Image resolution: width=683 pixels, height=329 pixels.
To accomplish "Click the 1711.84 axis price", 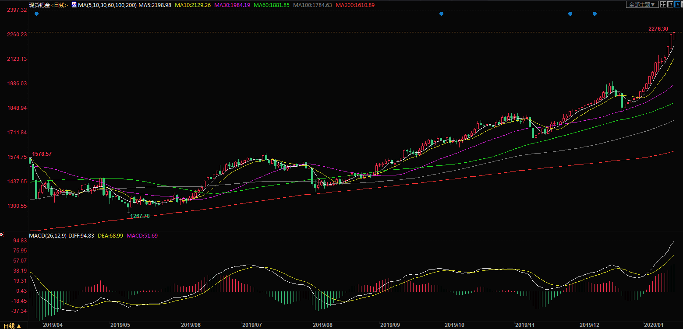I will coord(18,133).
